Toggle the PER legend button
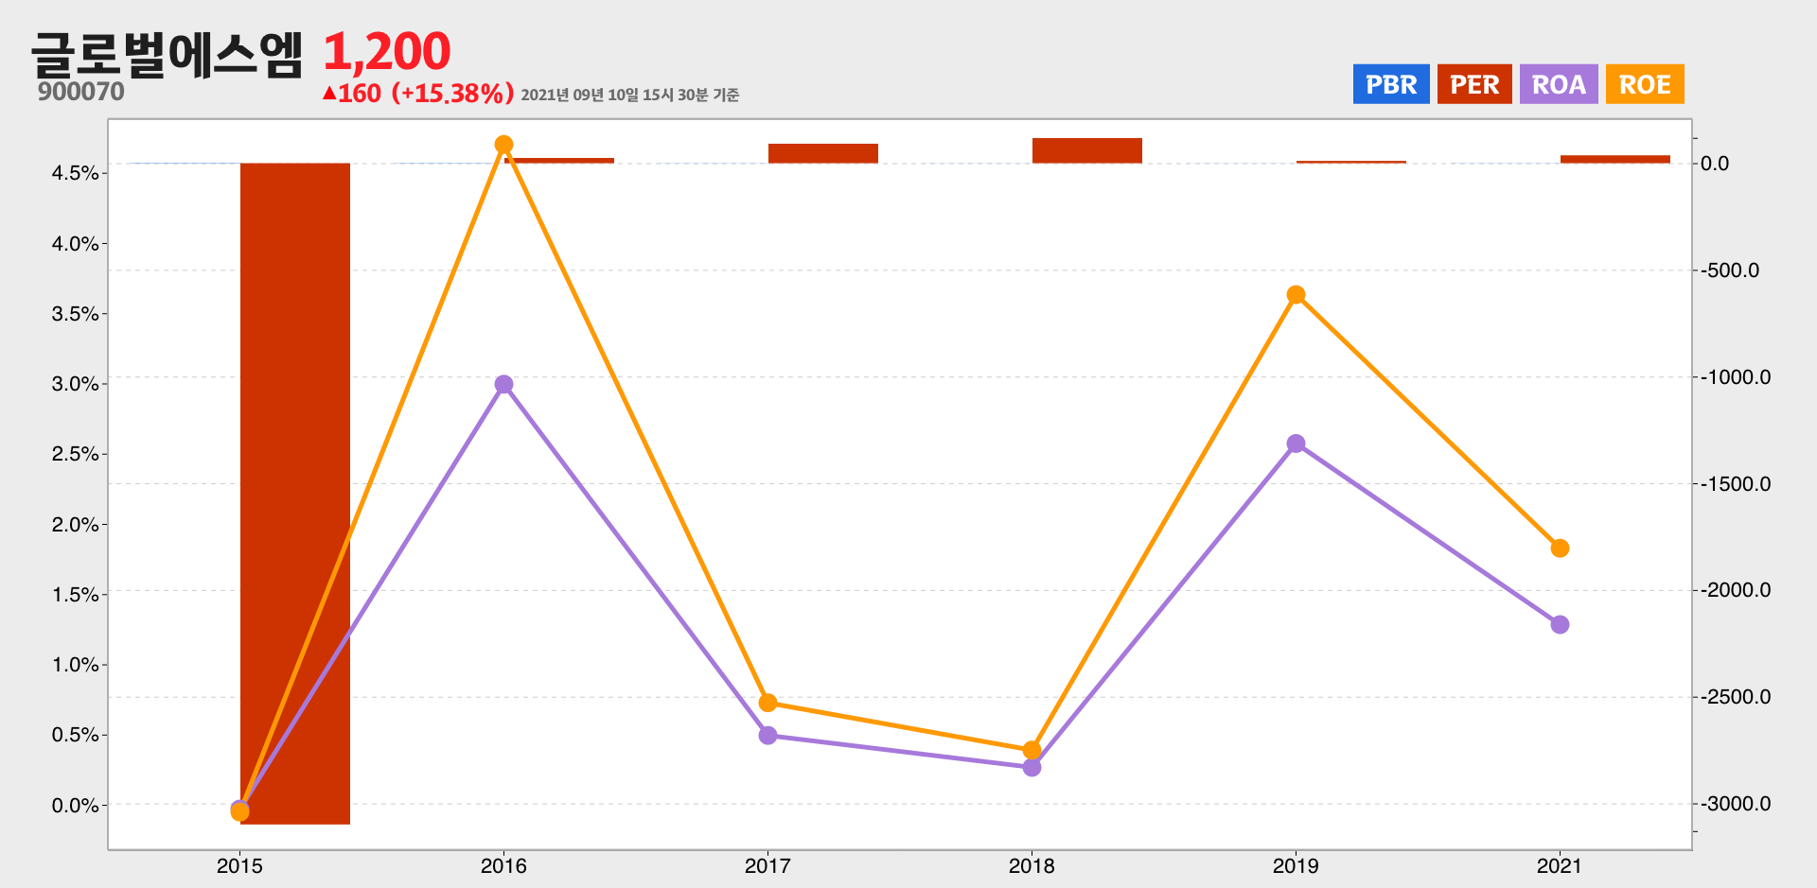This screenshot has width=1817, height=888. coord(1474,84)
